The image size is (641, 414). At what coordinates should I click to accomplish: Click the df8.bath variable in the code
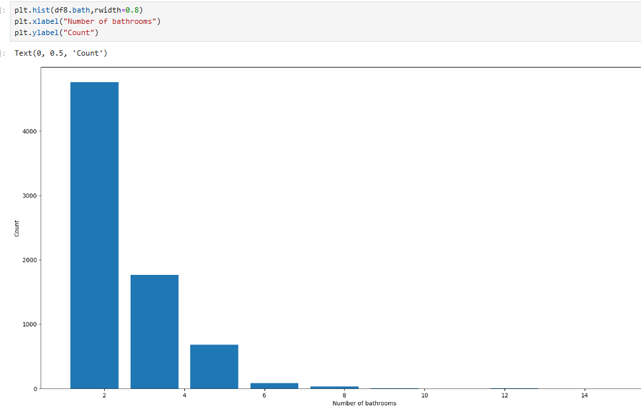tap(73, 10)
